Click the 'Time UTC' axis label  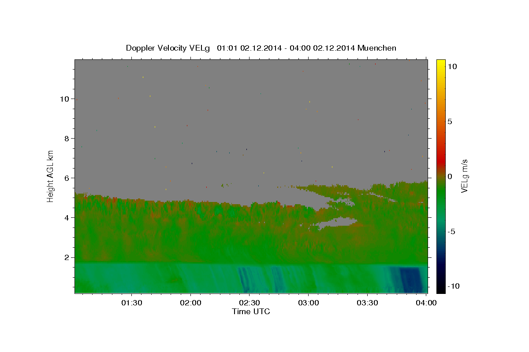(x=251, y=312)
